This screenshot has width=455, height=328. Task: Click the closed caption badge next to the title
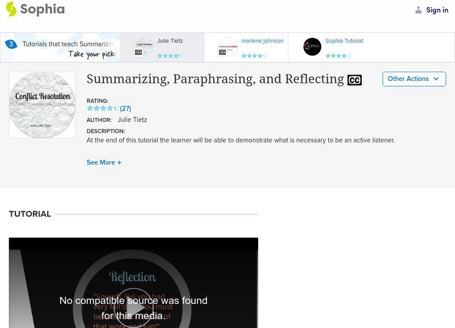354,80
